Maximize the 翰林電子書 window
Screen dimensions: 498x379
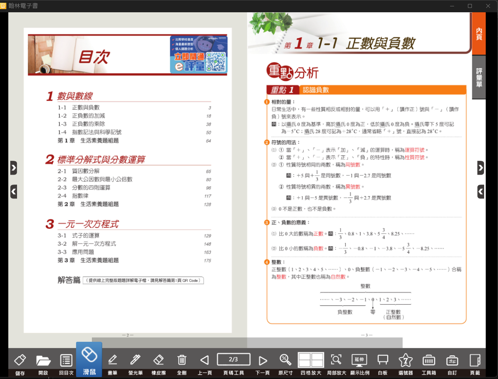point(470,6)
